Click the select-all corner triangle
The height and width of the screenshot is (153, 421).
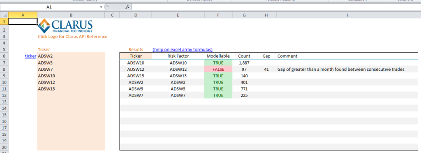pyautogui.click(x=4, y=15)
